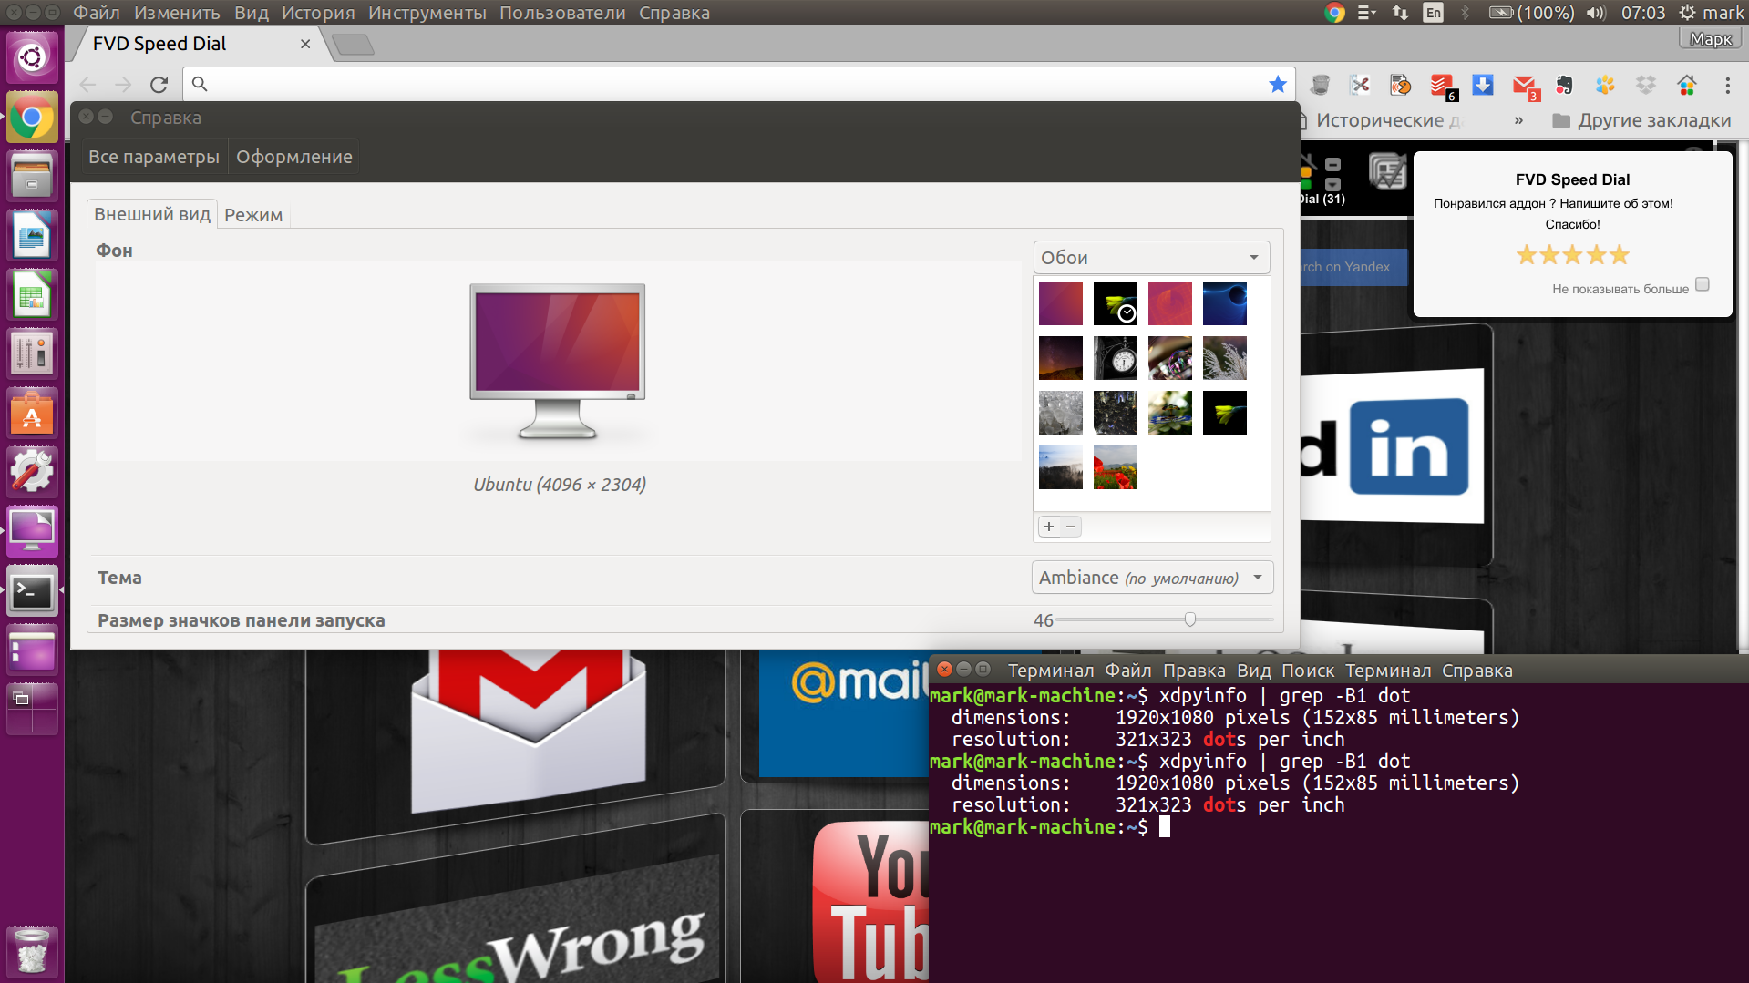
Task: Open the Dropbox extension icon
Action: [x=1645, y=85]
